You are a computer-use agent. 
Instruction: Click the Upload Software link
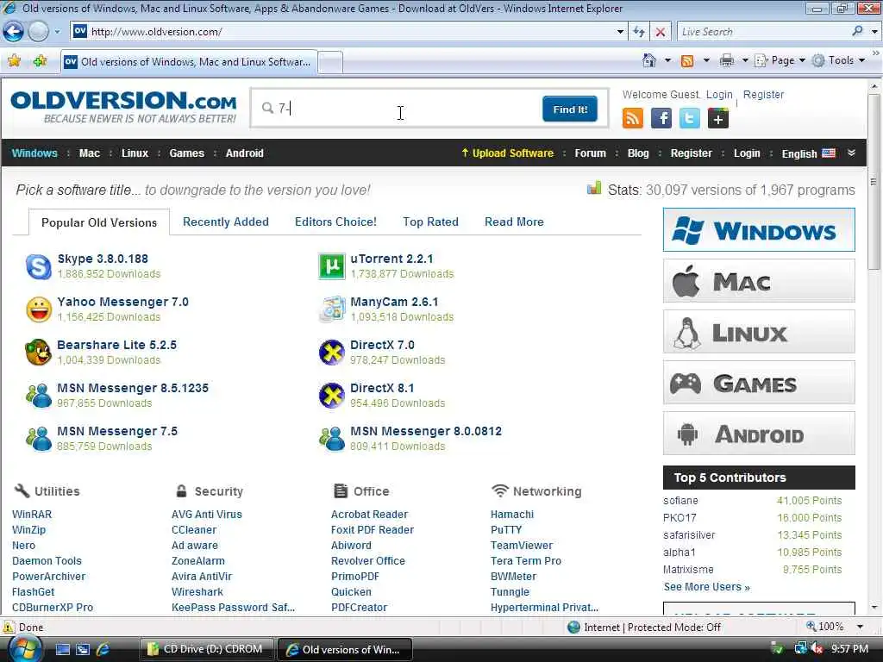(507, 153)
